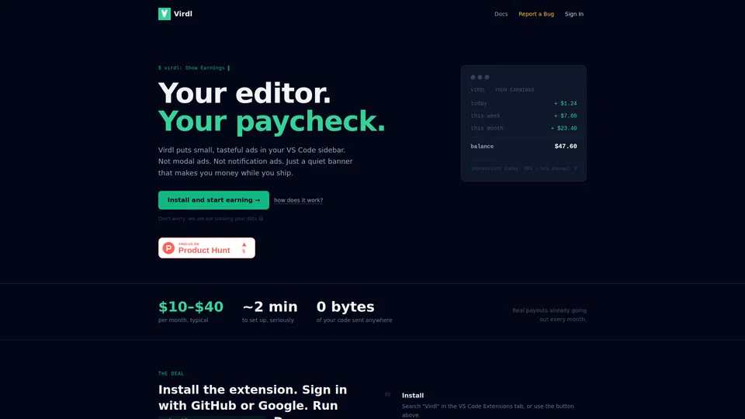Open the Report a Bug link
The height and width of the screenshot is (419, 745).
(536, 14)
